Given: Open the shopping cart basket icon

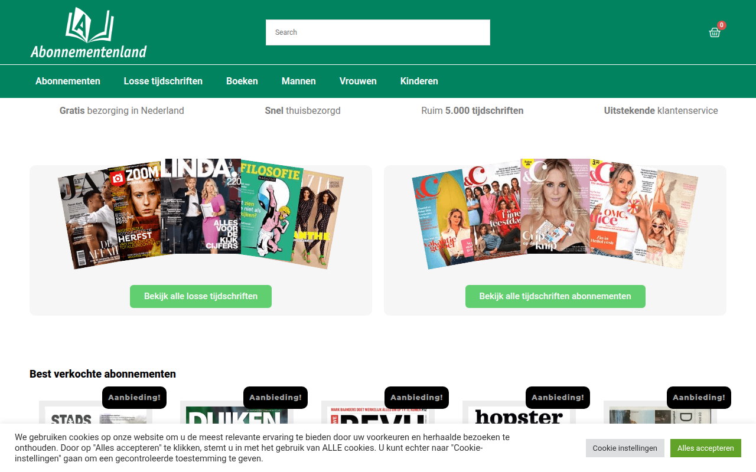Looking at the screenshot, I should pyautogui.click(x=715, y=32).
